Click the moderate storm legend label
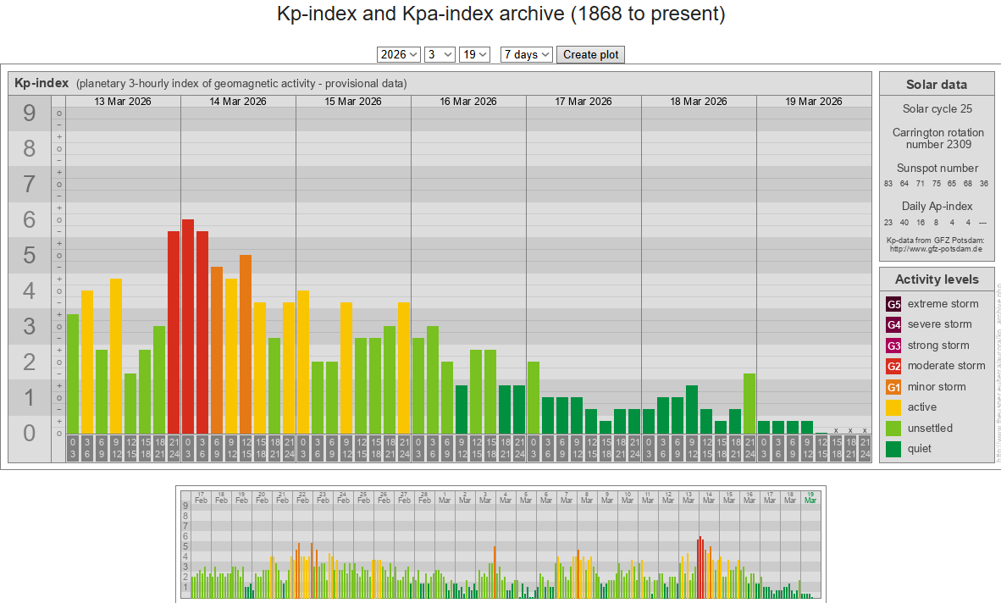This screenshot has width=1001, height=603. pyautogui.click(x=946, y=366)
